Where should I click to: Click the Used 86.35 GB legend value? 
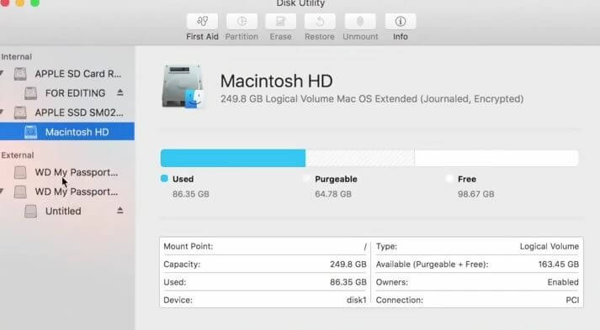(x=190, y=194)
